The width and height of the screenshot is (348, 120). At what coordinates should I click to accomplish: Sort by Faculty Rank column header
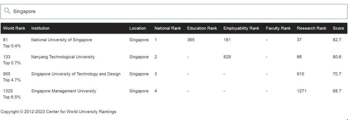(278, 28)
